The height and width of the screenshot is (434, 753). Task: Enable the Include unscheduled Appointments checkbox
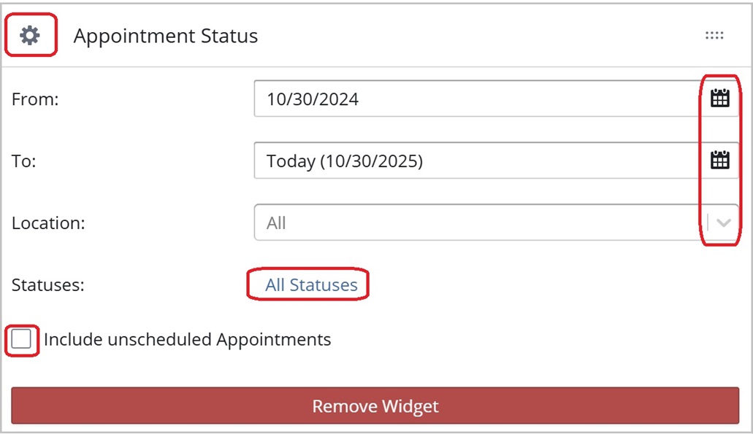[22, 339]
